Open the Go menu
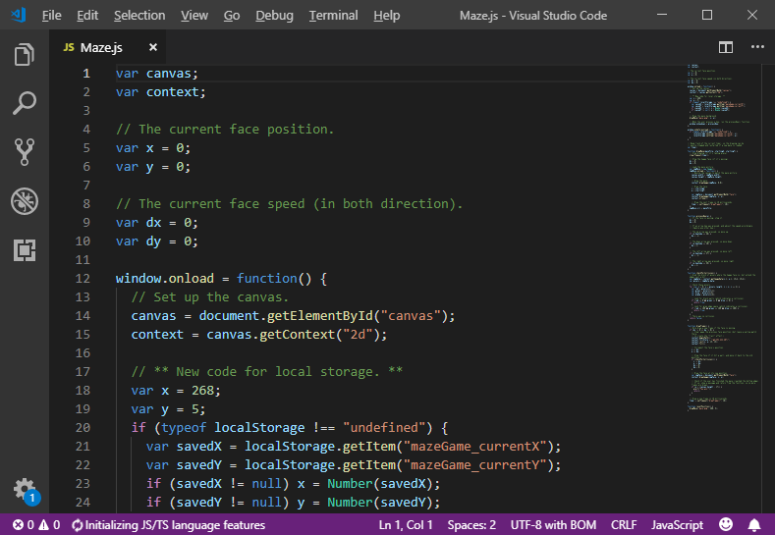This screenshot has height=535, width=775. pos(232,16)
